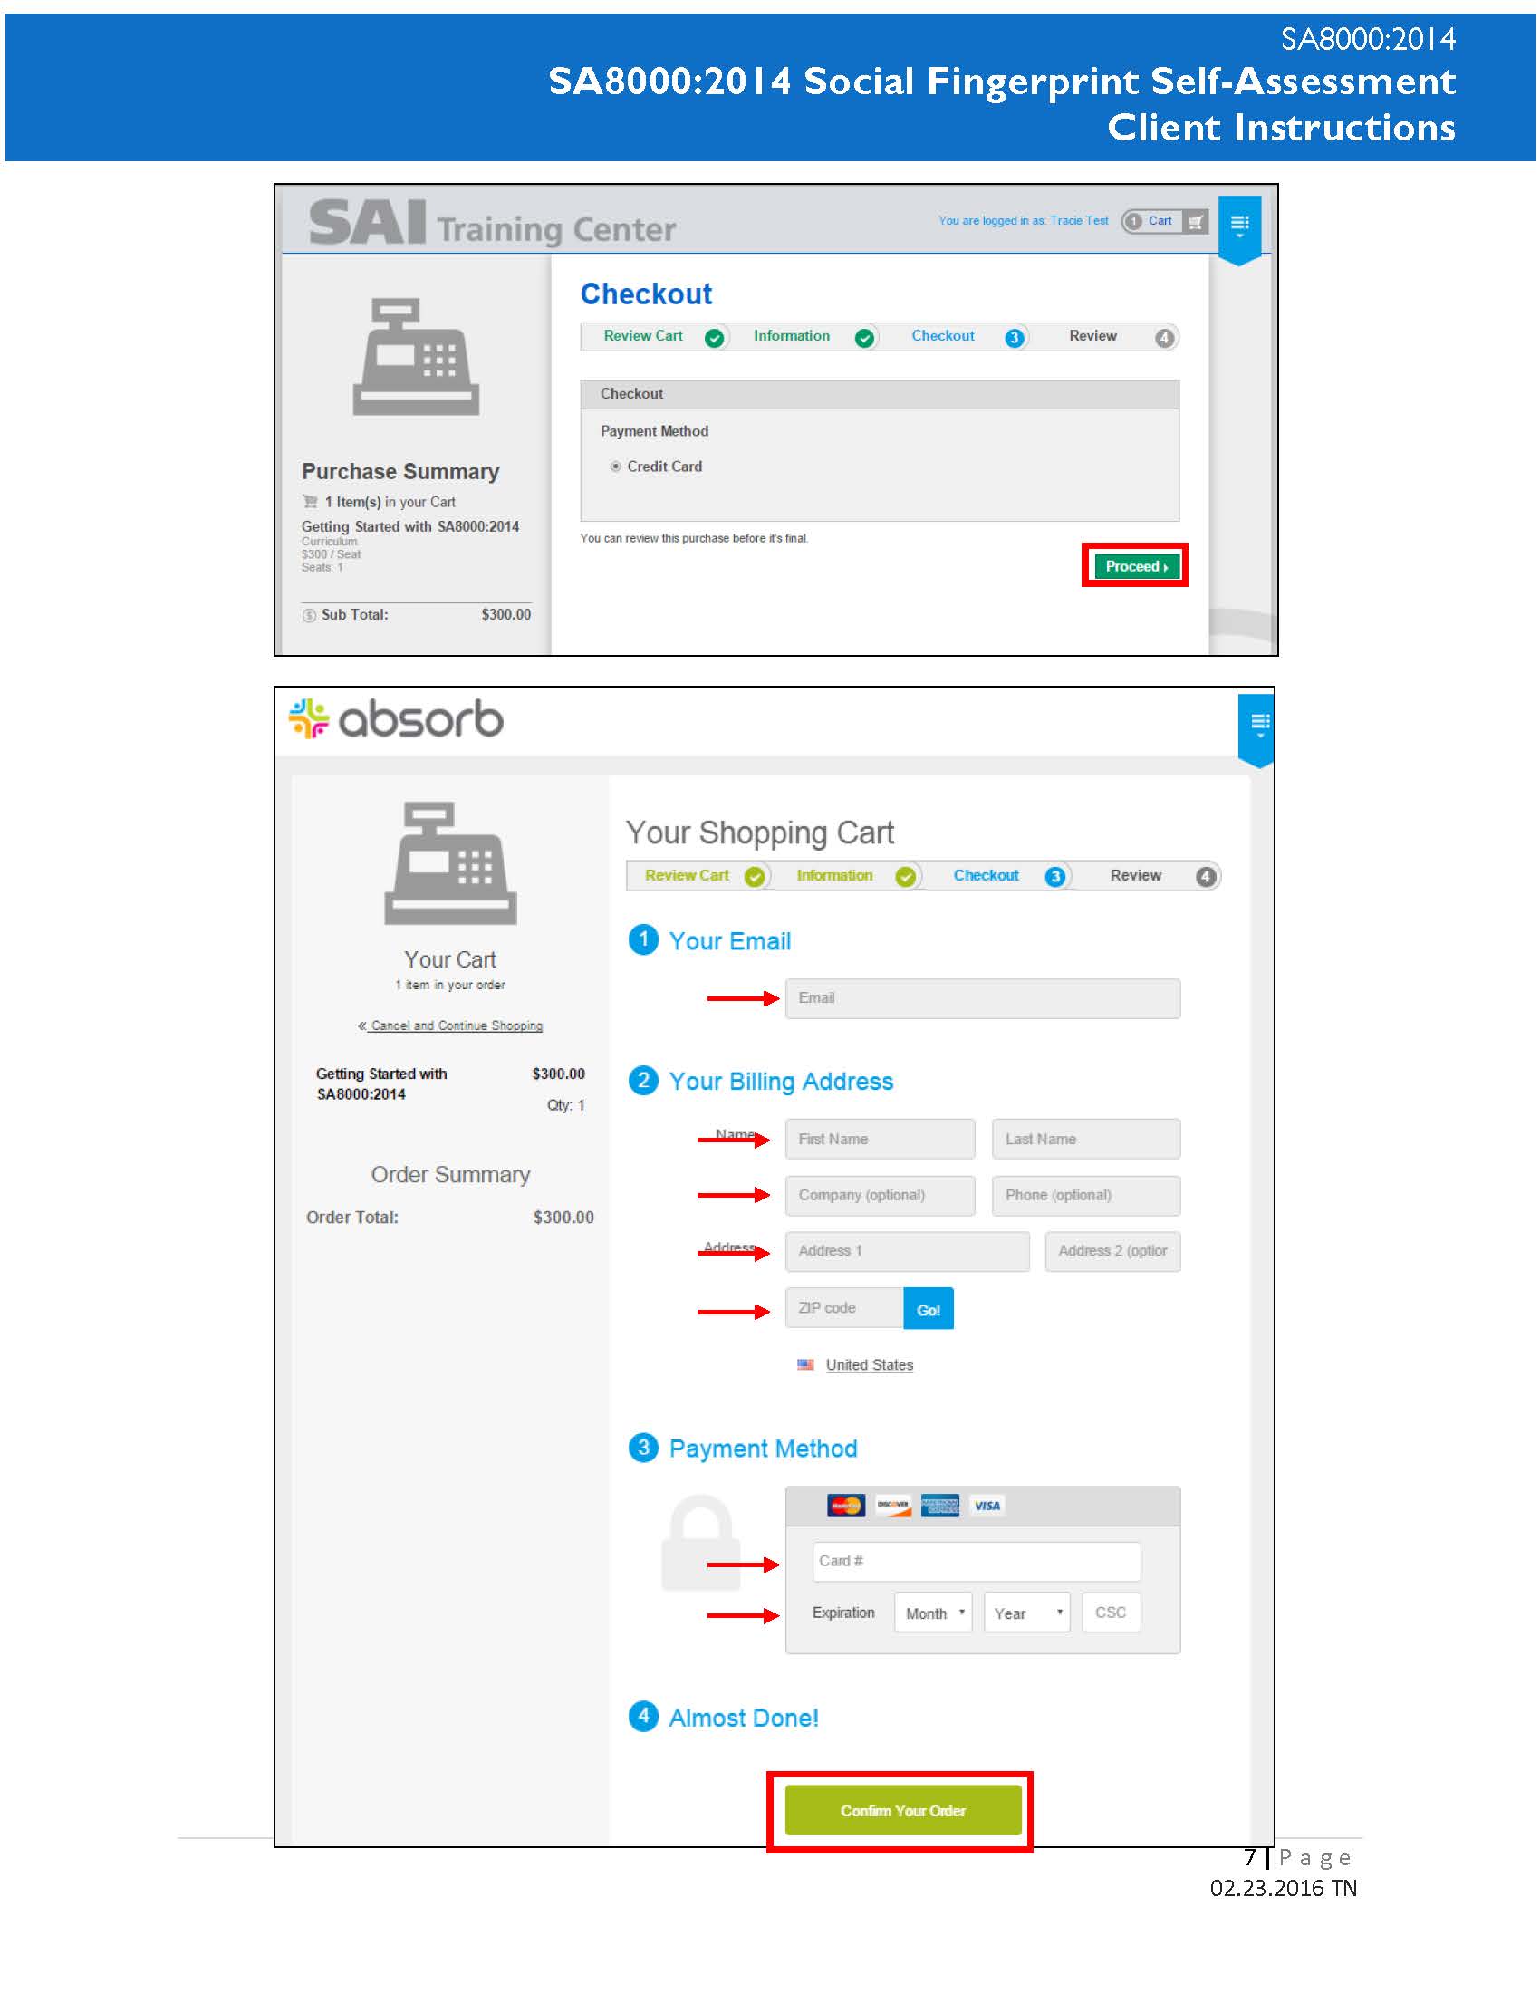Select Checkout step 3 in SAI Checkout
1540x1993 pixels.
click(x=956, y=337)
